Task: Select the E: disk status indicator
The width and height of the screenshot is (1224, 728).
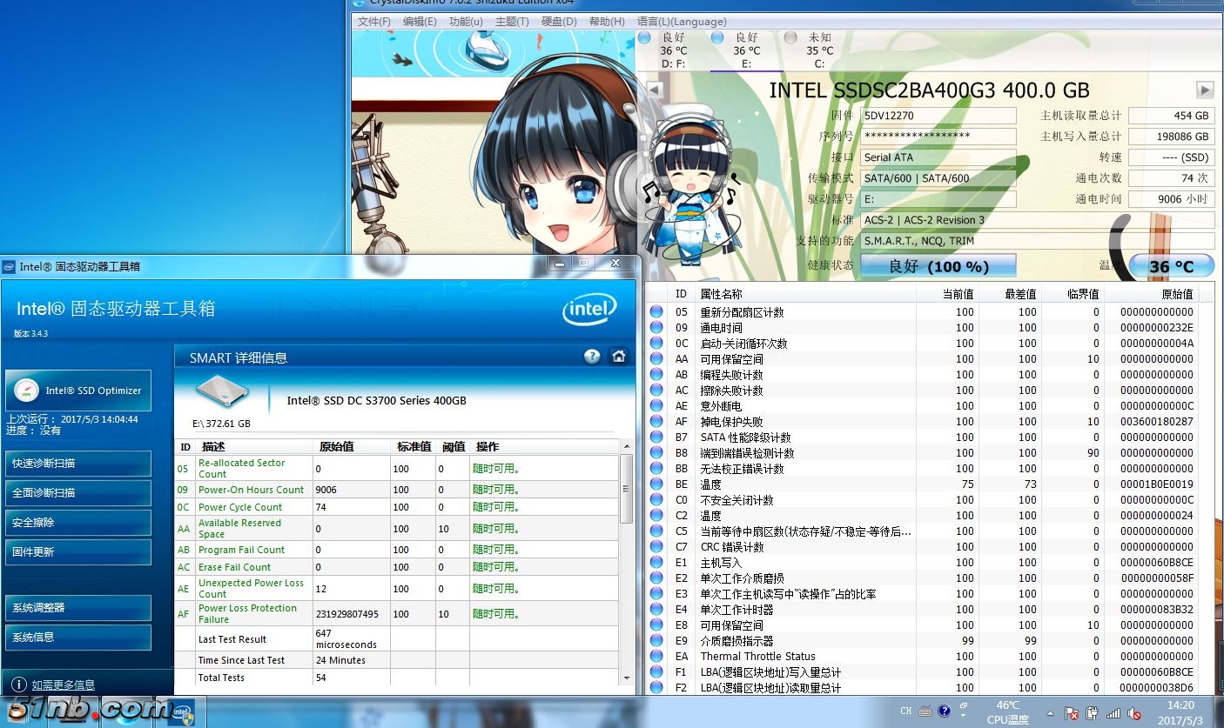Action: [717, 37]
